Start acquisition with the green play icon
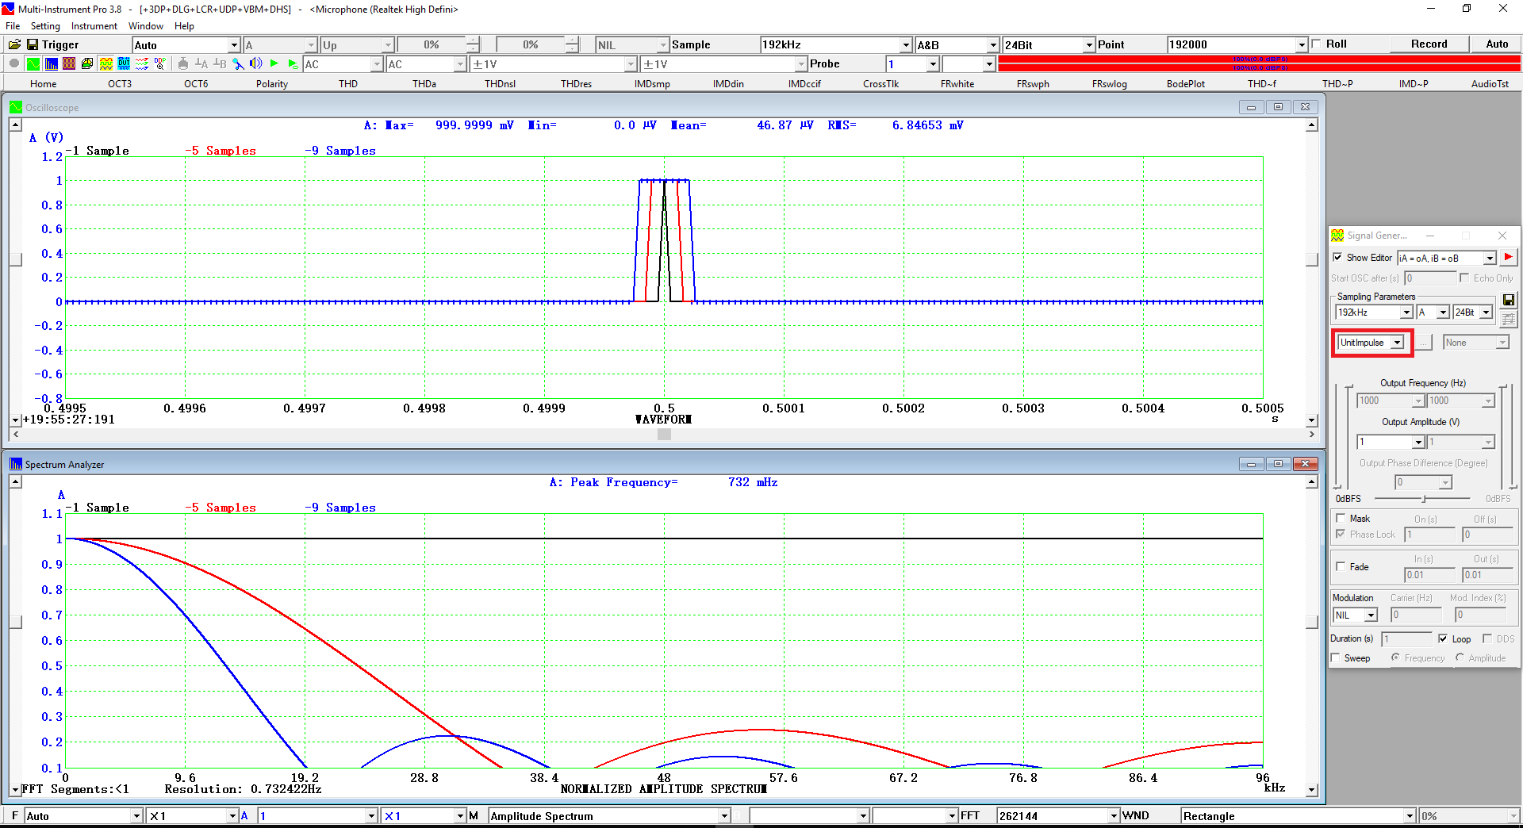Viewport: 1523px width, 828px height. coord(274,63)
